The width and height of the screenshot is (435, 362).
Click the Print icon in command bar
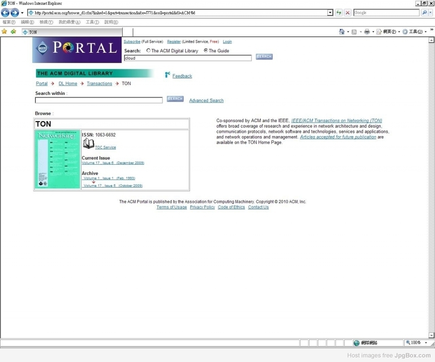(x=367, y=32)
